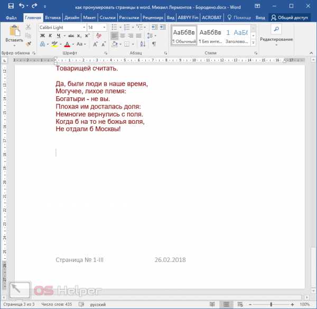This screenshot has width=317, height=309.
Task: Switch to the Вид tab
Action: click(171, 17)
